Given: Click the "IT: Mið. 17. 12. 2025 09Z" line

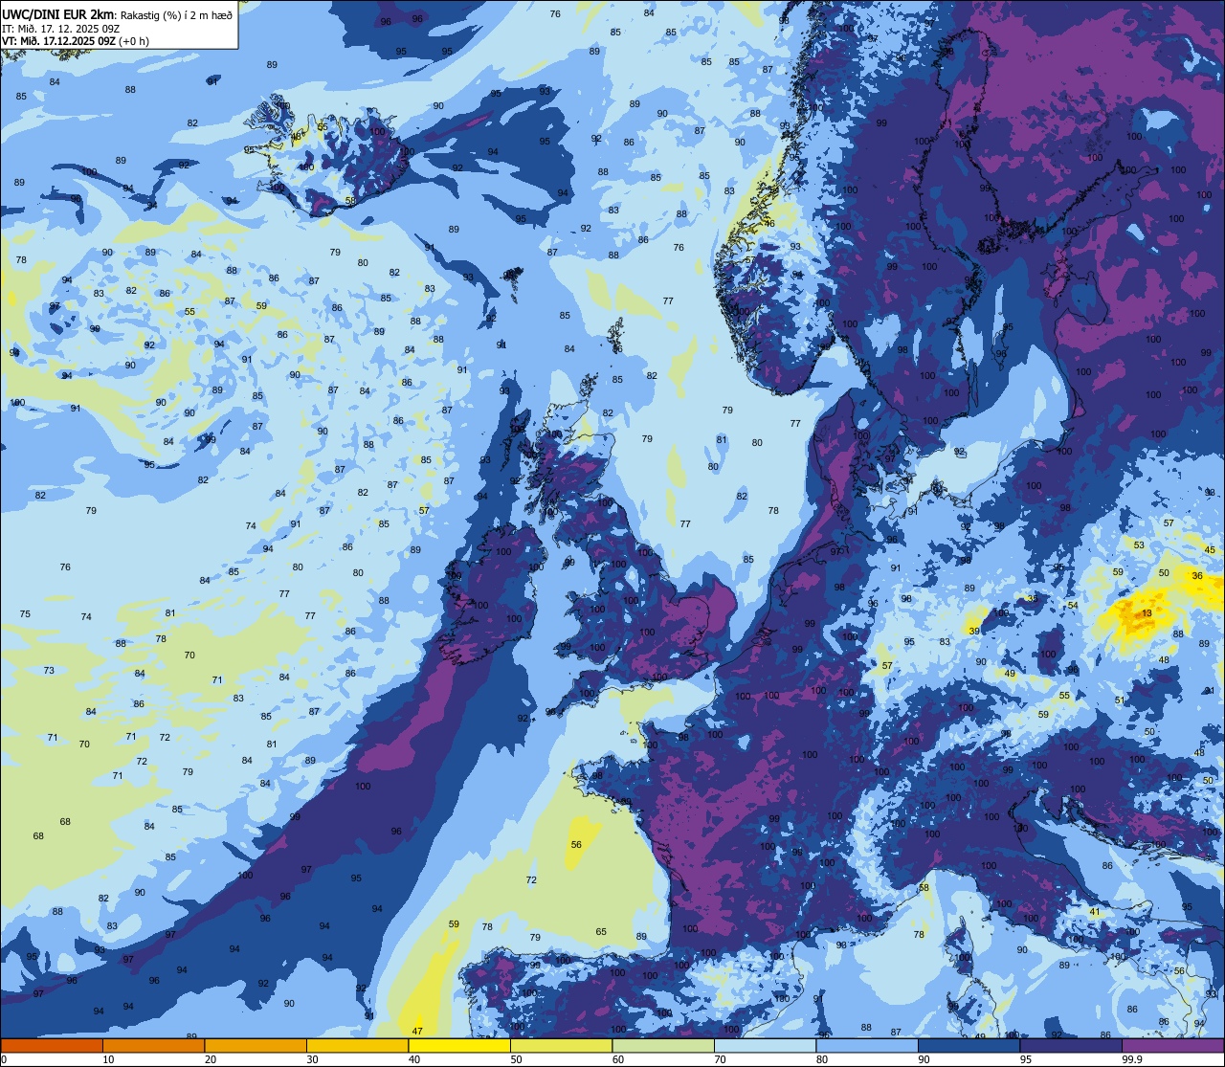Looking at the screenshot, I should tap(60, 29).
